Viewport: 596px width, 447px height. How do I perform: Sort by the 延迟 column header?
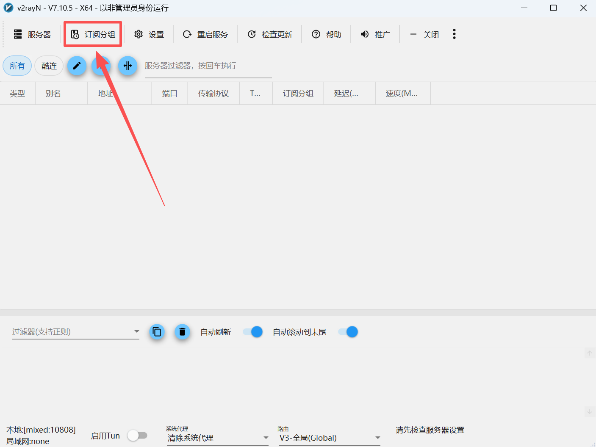[349, 93]
